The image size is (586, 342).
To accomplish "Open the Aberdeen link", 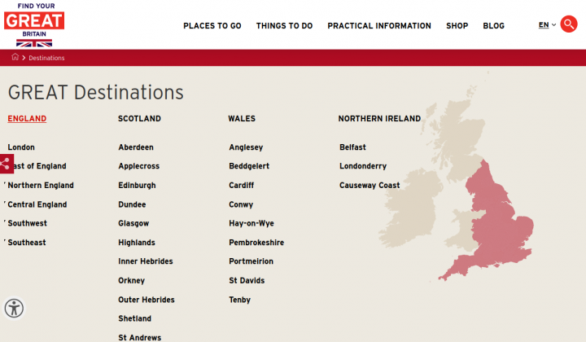I will click(136, 147).
